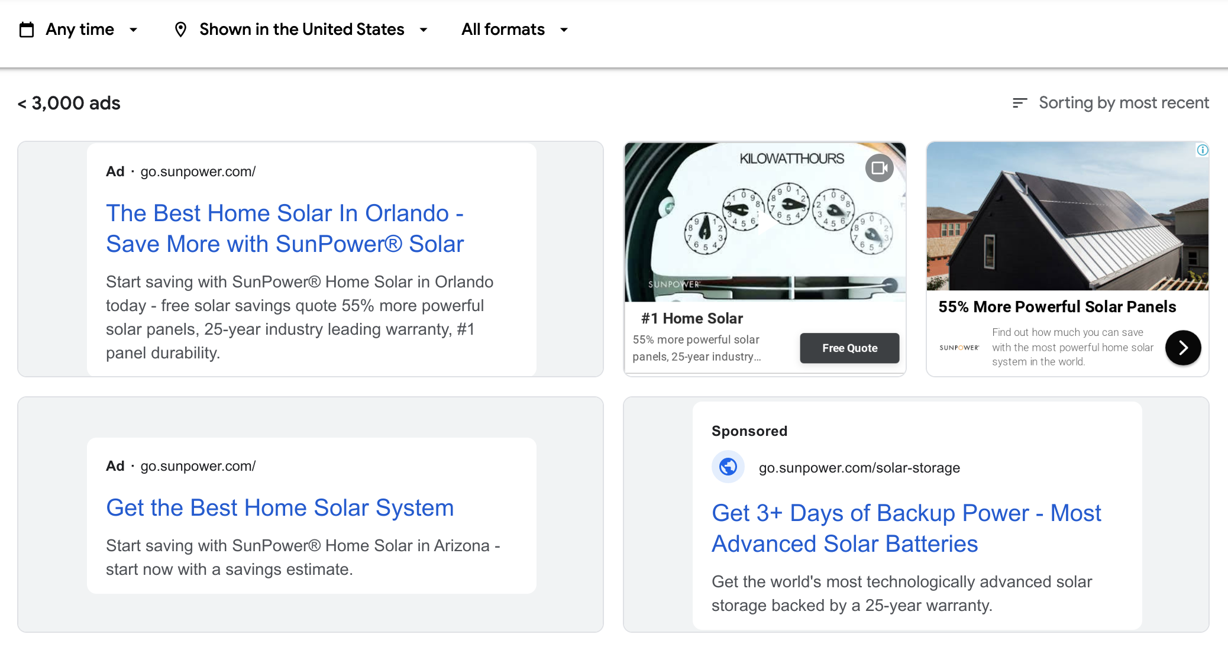Click the video camera icon on KILOWATTHOURS ad
Image resolution: width=1228 pixels, height=647 pixels.
pyautogui.click(x=880, y=169)
